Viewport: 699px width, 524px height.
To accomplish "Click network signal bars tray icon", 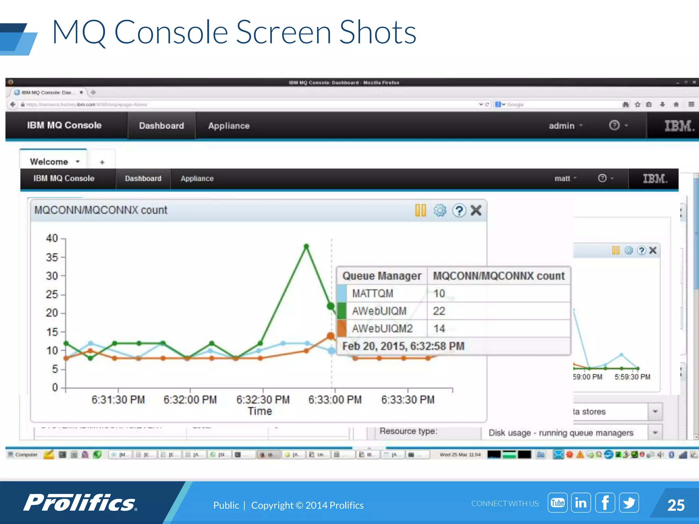I will click(x=683, y=454).
